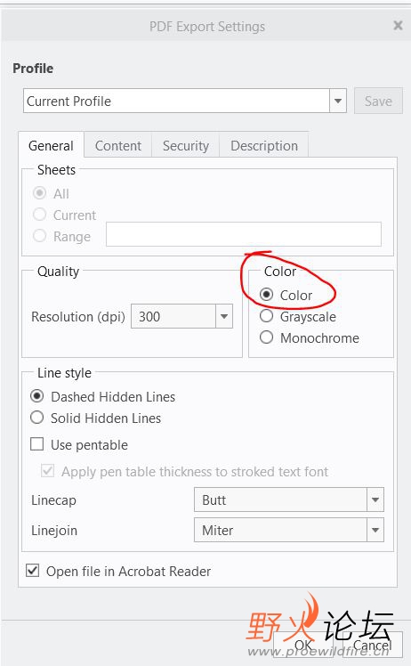Expand the Resolution dpi dropdown
Image resolution: width=411 pixels, height=666 pixels.
(224, 316)
